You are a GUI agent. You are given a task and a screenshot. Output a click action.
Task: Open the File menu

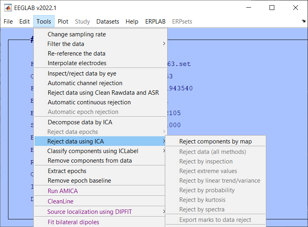click(x=8, y=22)
